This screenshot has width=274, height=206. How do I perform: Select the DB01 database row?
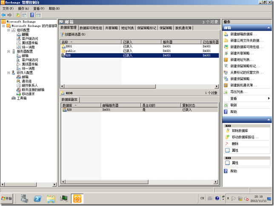pyautogui.click(x=140, y=46)
